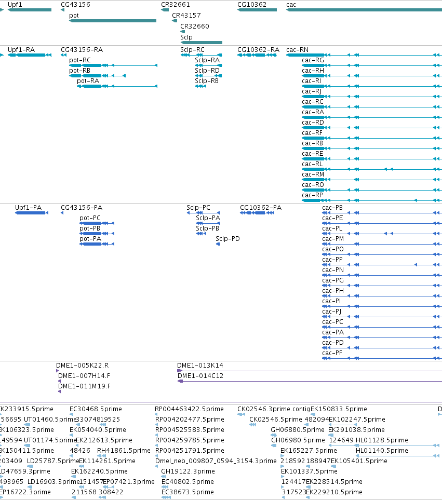Select the DME1-013K14 clone label
Image resolution: width=442 pixels, height=500 pixels.
pos(200,366)
